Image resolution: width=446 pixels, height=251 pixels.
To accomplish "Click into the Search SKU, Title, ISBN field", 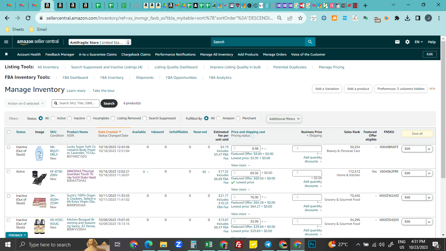I will pos(75,103).
